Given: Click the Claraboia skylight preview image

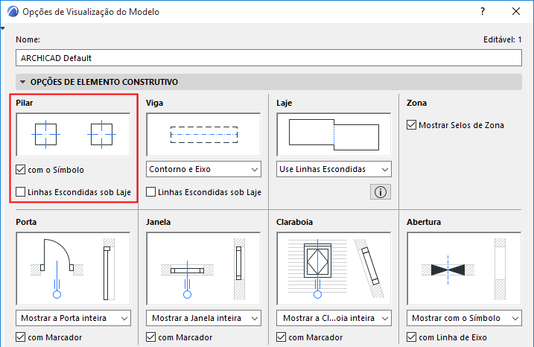Looking at the screenshot, I should pyautogui.click(x=334, y=267).
